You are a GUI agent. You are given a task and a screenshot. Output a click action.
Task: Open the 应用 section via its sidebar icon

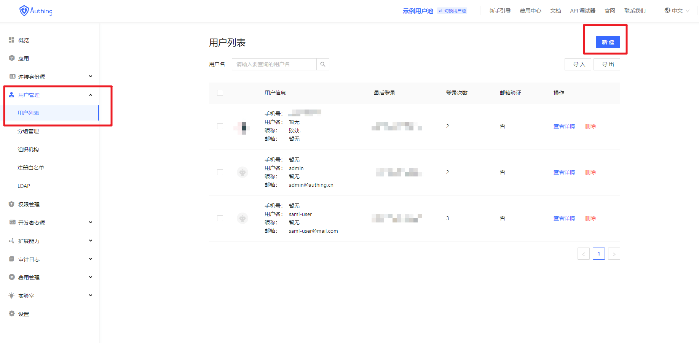(11, 58)
